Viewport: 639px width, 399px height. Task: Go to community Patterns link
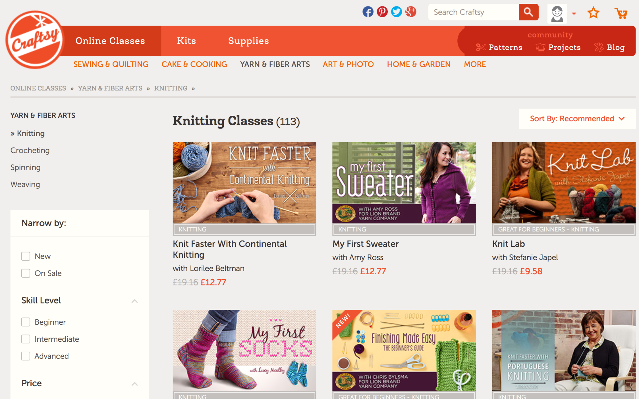pyautogui.click(x=505, y=47)
